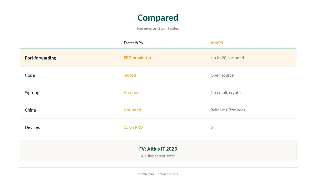The width and height of the screenshot is (316, 179).
Task: Click the AirVPN devices value '5'
Action: [x=212, y=127]
